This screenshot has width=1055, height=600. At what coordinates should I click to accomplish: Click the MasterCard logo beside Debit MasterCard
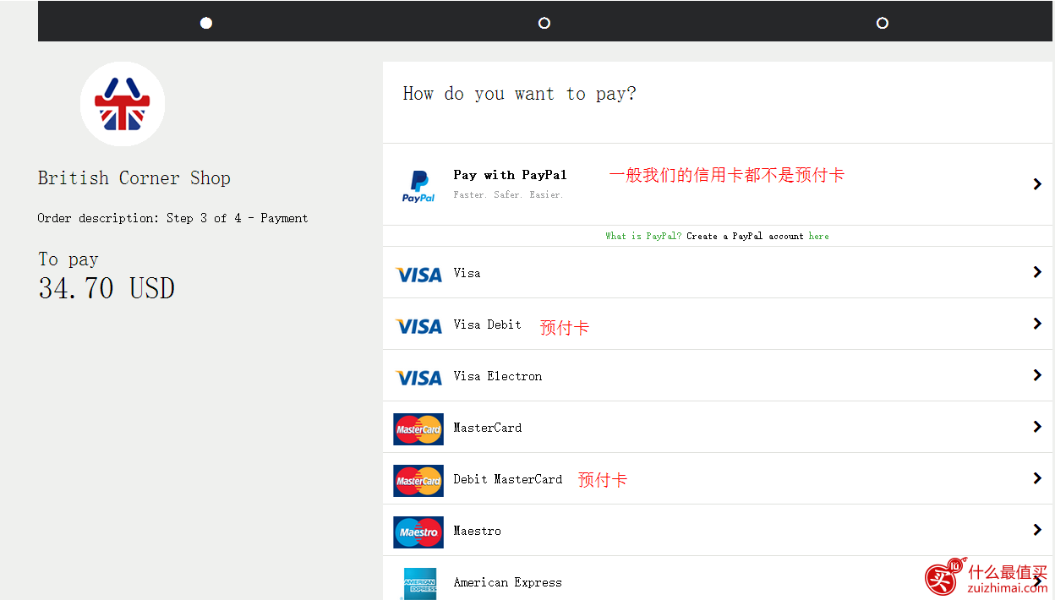pyautogui.click(x=418, y=481)
